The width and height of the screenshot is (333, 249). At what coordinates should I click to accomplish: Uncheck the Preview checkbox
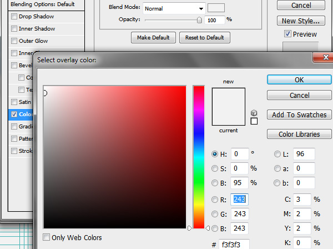pos(287,34)
